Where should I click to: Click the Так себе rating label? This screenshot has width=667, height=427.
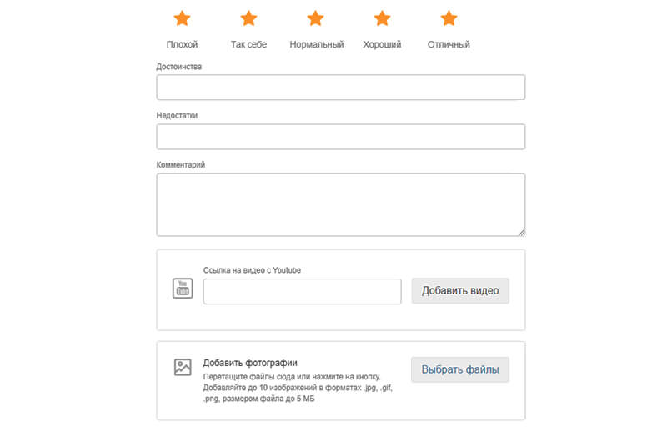coord(248,44)
